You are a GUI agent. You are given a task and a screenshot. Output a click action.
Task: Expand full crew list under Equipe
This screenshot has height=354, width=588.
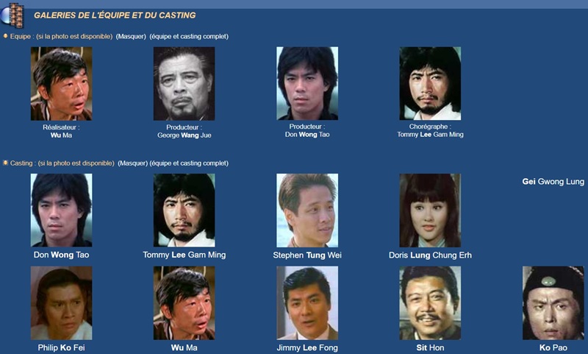(189, 36)
